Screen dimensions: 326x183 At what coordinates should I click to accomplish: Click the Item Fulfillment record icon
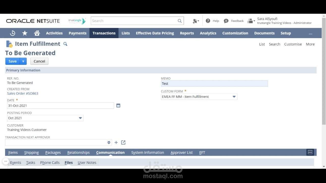pyautogui.click(x=9, y=44)
